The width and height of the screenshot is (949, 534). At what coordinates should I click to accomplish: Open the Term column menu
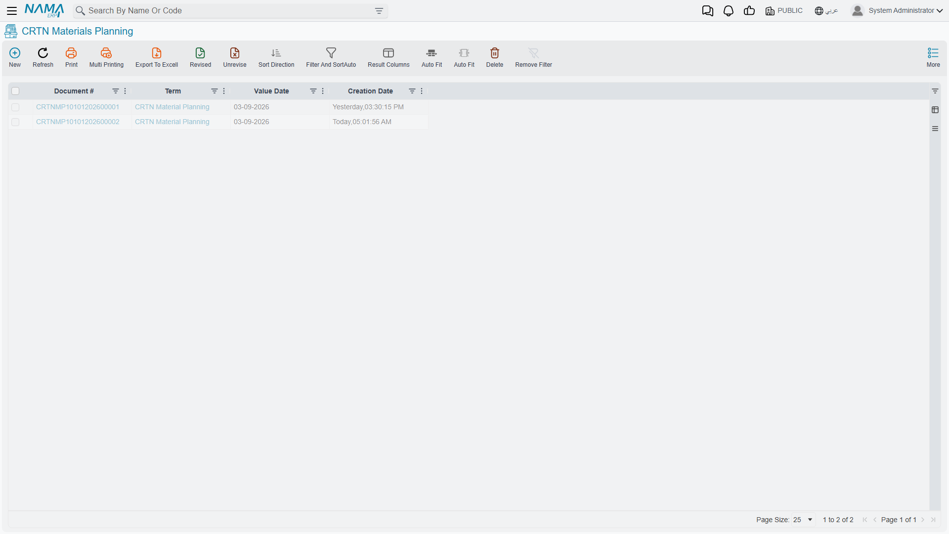tap(224, 91)
